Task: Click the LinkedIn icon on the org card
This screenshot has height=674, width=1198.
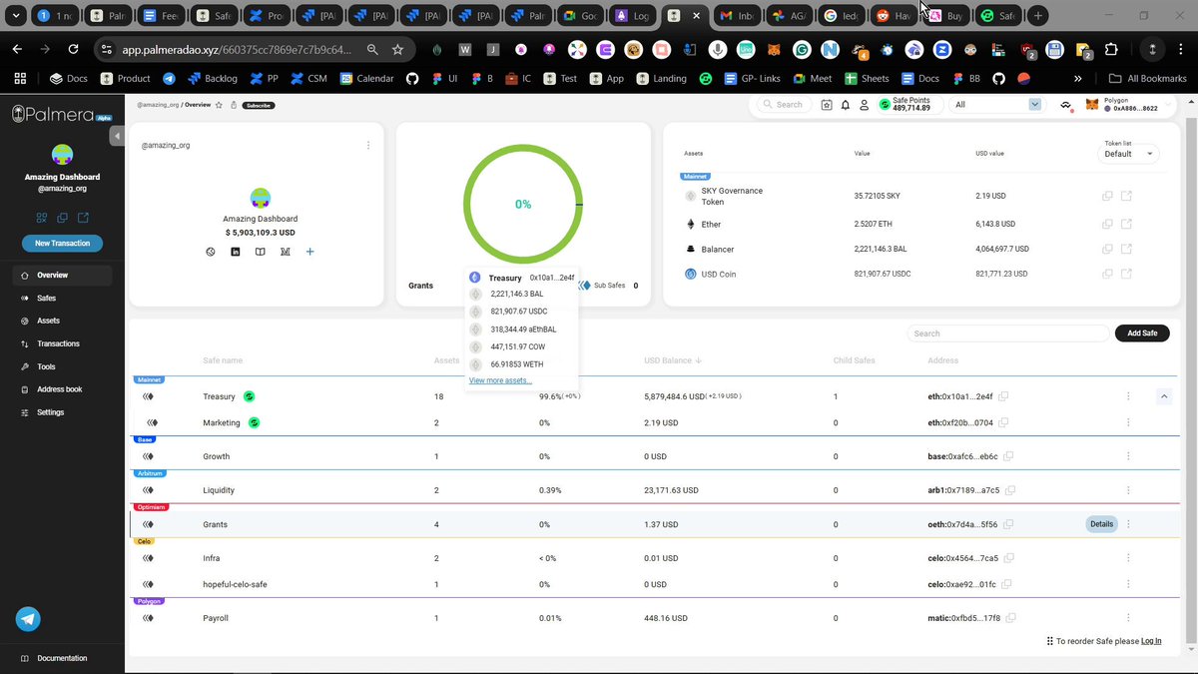Action: [x=236, y=252]
